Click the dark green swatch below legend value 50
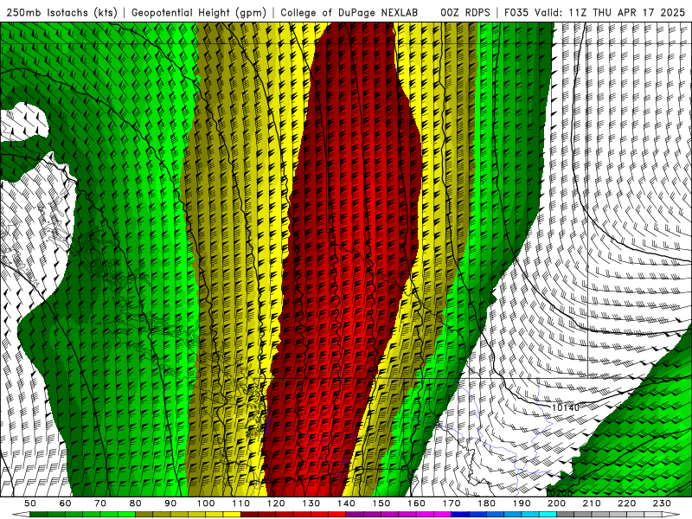 [x=39, y=515]
